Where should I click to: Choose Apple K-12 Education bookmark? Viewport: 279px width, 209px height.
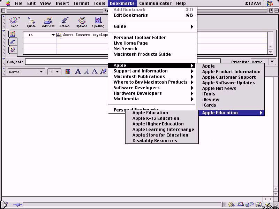tap(162, 118)
